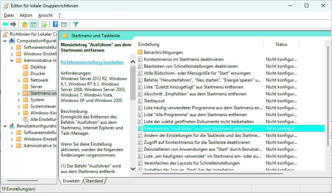Expand the Startmenü und Taskleiste tree node
This screenshot has height=193, width=332.
19,93
